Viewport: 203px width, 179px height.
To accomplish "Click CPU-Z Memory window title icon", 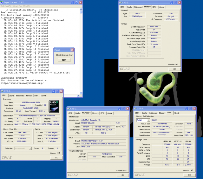I will (x=120, y=3).
